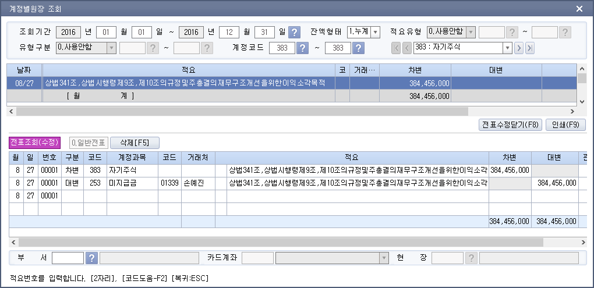Click the 미지급금 account cell

point(133,183)
